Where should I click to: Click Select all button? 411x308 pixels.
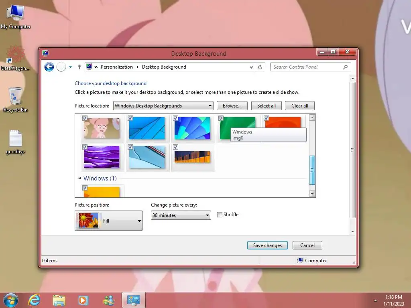(x=267, y=106)
